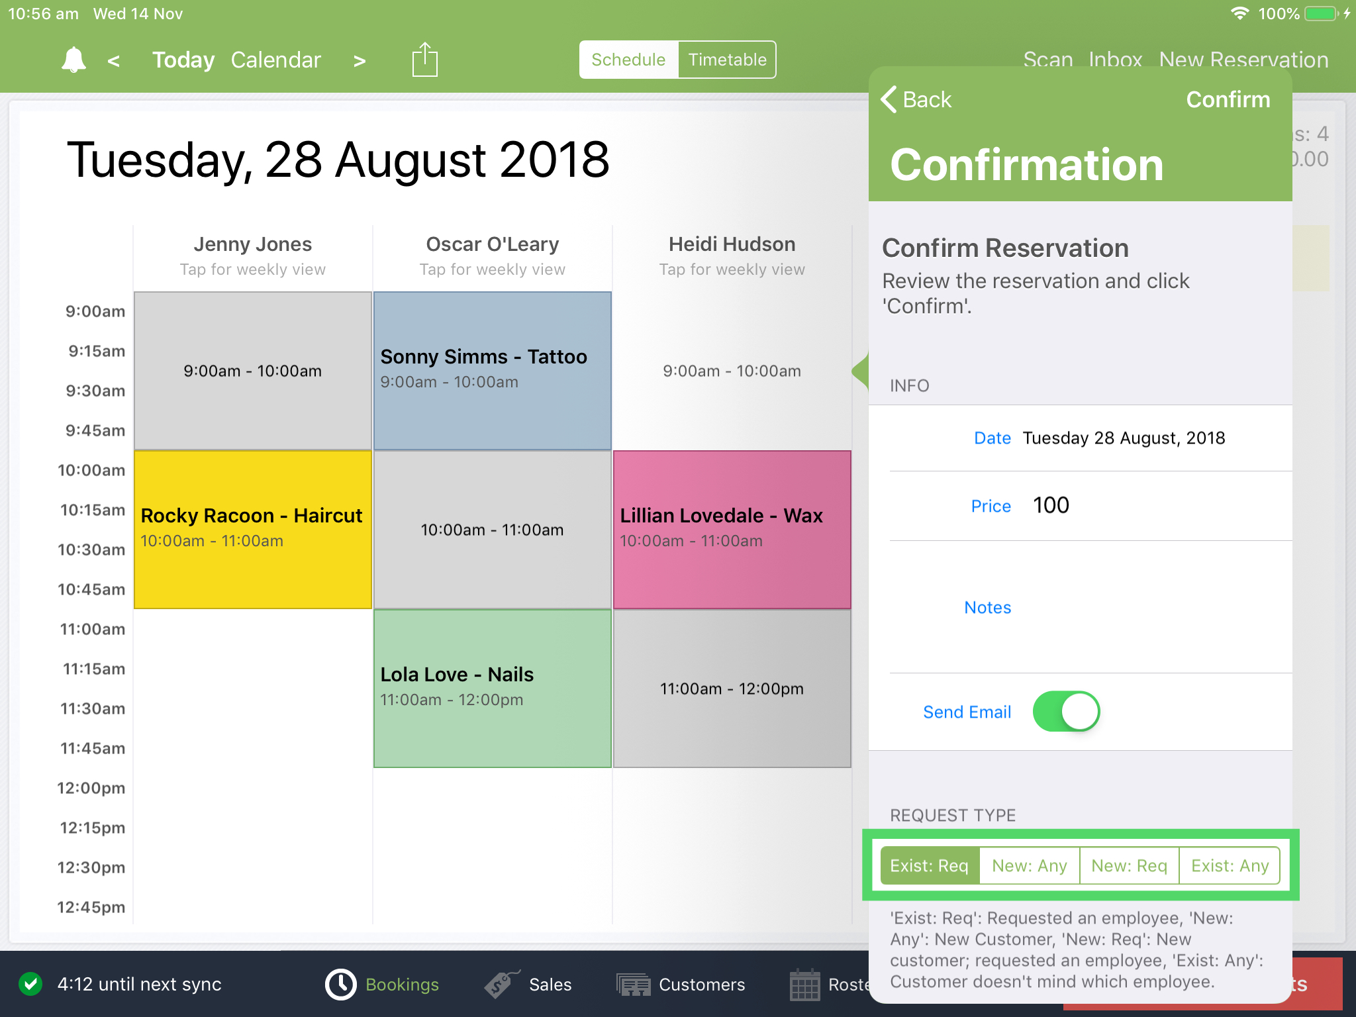
Task: Disable the Send Email toggle
Action: (1065, 711)
